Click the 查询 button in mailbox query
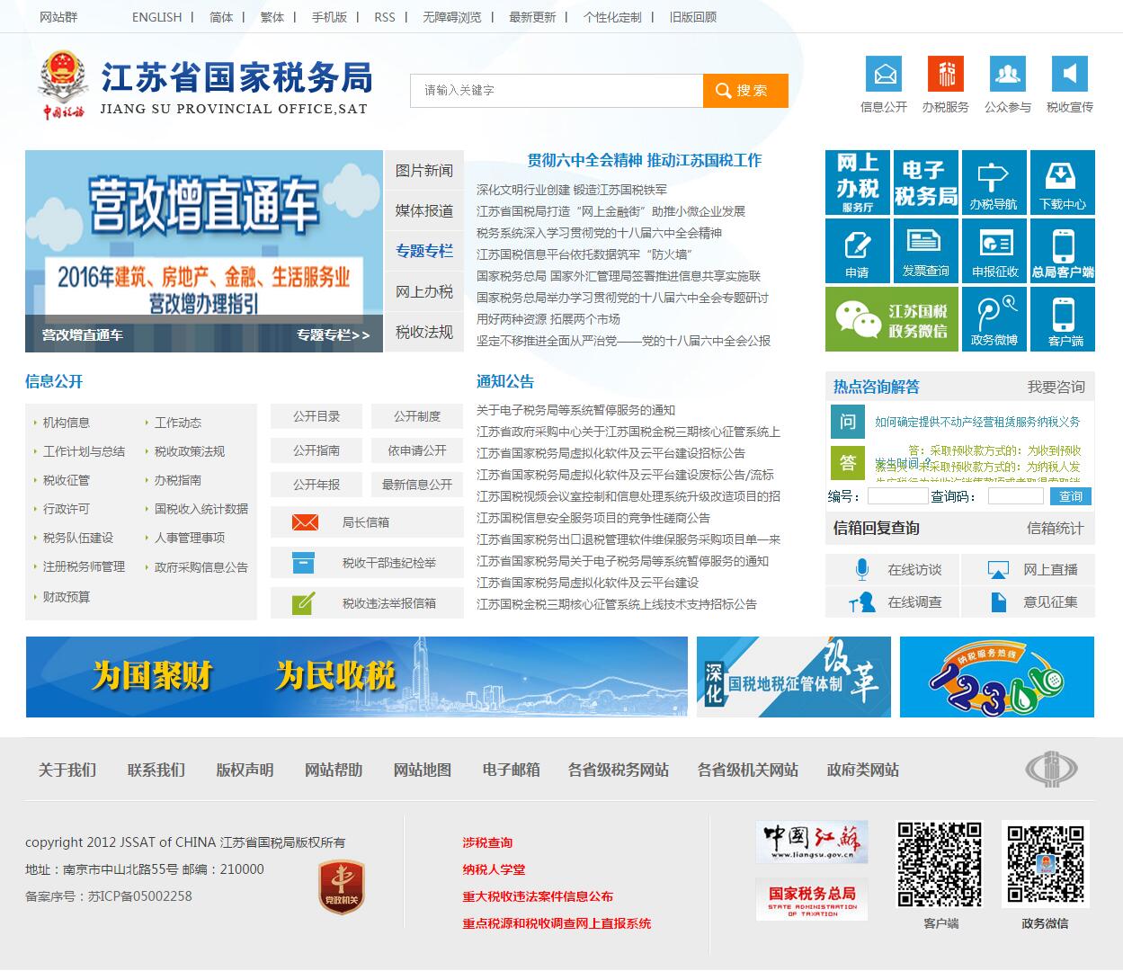The image size is (1123, 971). [1071, 496]
